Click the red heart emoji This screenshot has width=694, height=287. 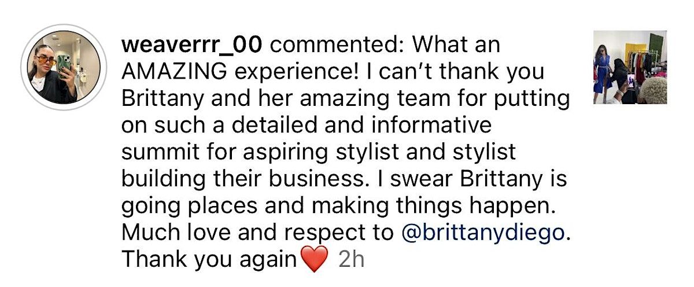[x=315, y=259]
